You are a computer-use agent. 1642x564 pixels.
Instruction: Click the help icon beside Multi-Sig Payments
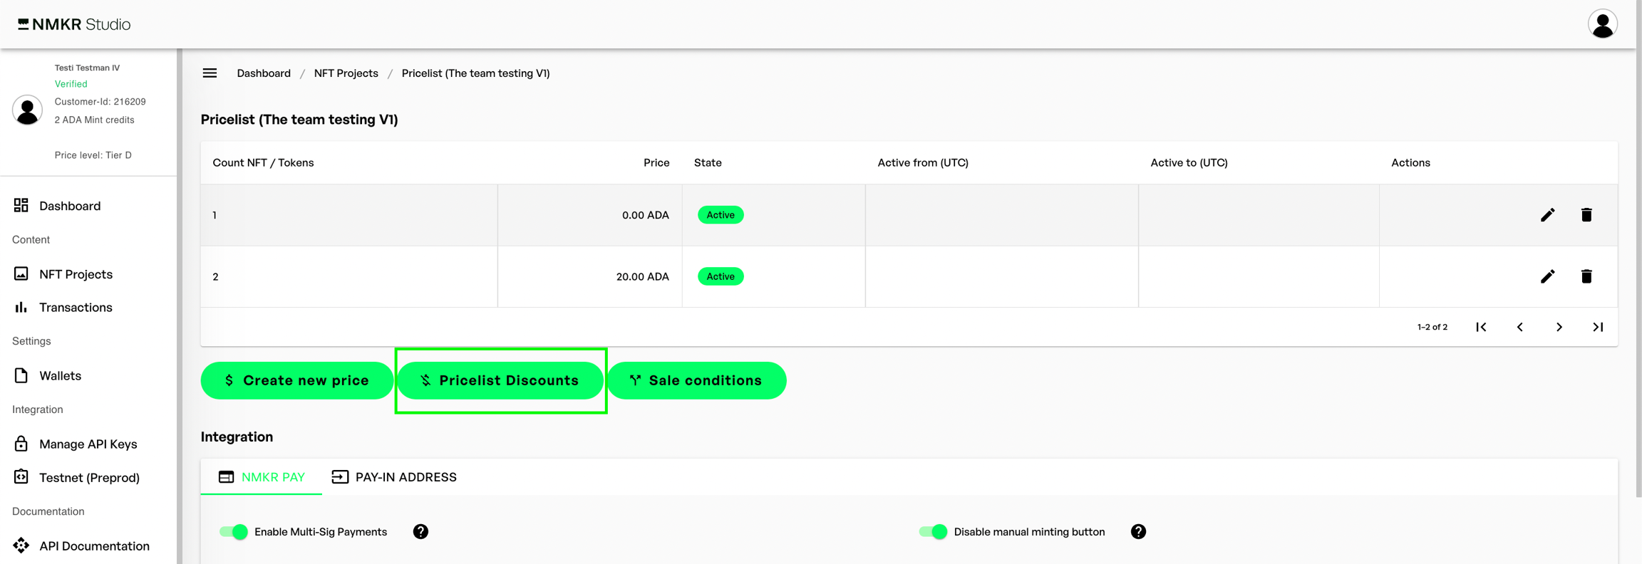click(420, 532)
